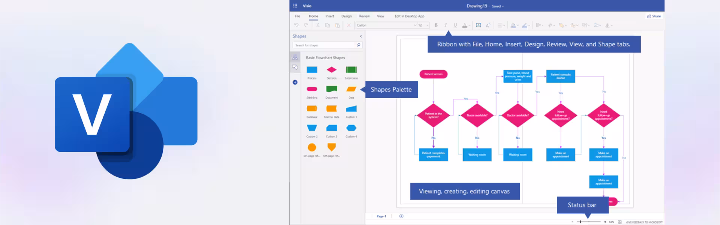Switch to the Review tab
The height and width of the screenshot is (225, 720).
pyautogui.click(x=364, y=16)
